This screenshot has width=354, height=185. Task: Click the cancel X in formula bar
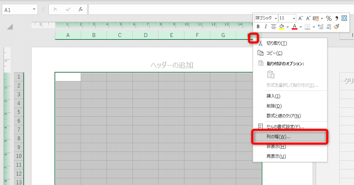point(55,9)
